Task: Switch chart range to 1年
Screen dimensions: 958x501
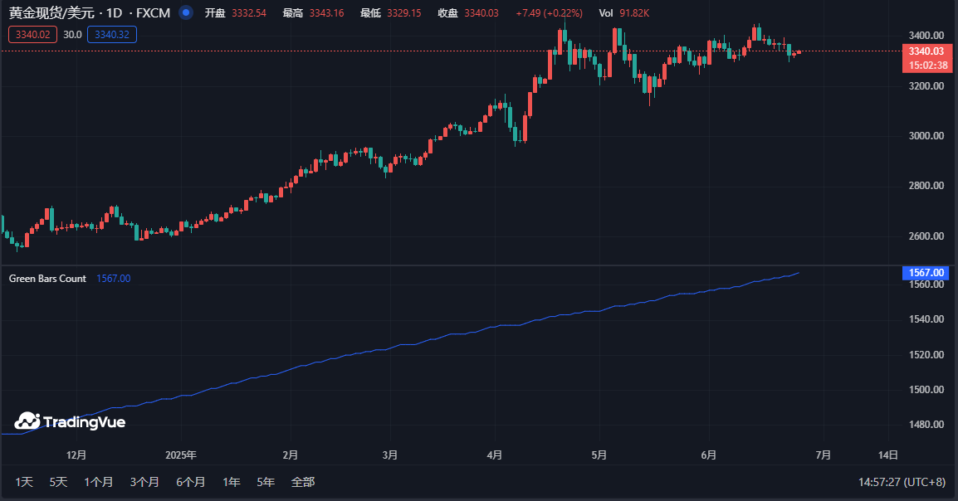Action: tap(232, 482)
